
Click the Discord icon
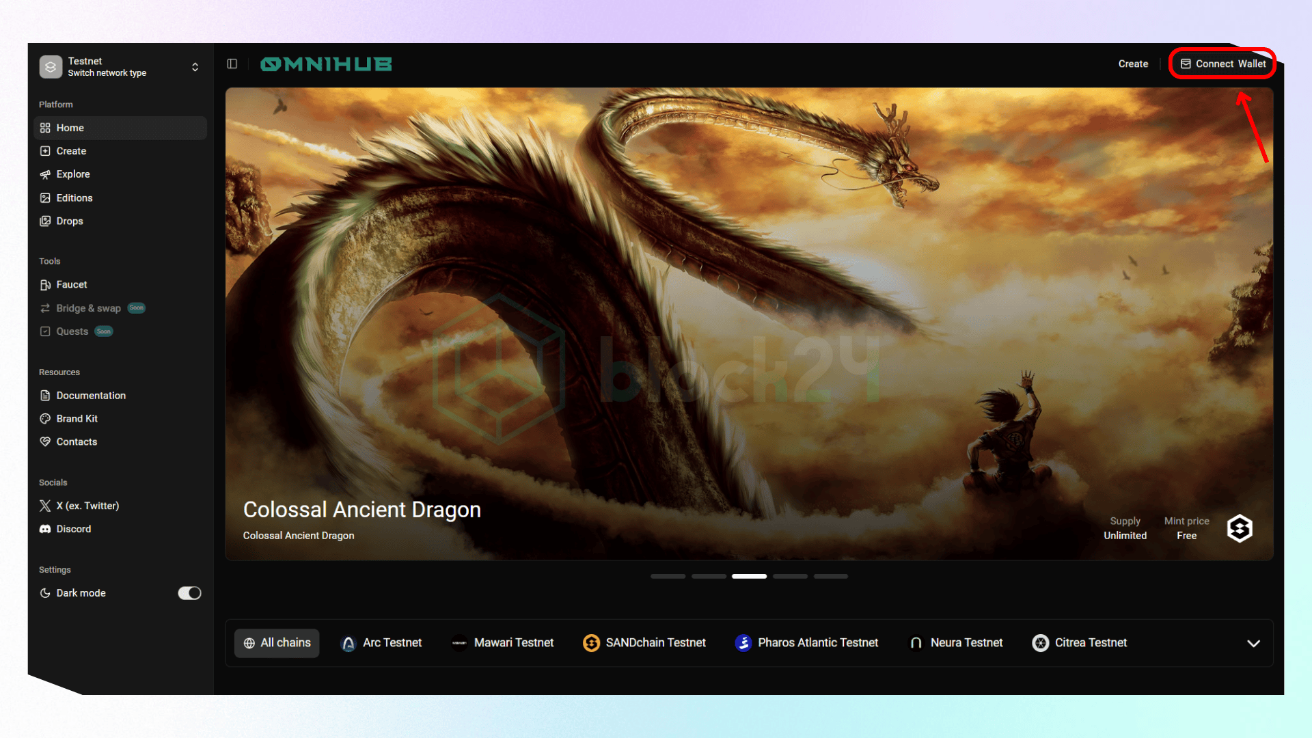pyautogui.click(x=45, y=528)
